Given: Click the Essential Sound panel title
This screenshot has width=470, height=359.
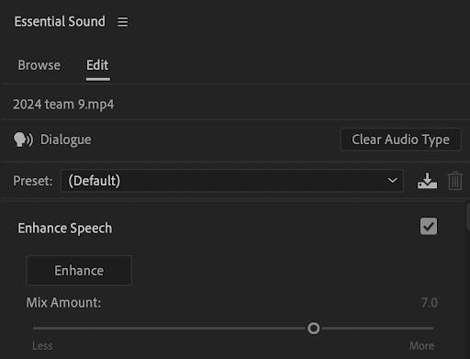Looking at the screenshot, I should tap(60, 22).
